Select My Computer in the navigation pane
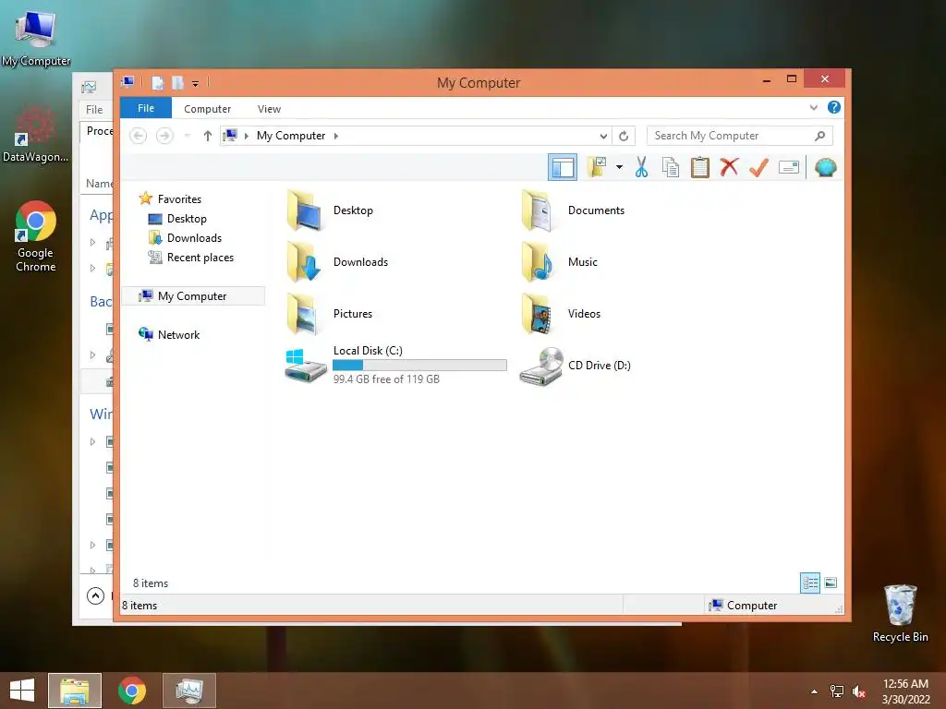 tap(193, 296)
